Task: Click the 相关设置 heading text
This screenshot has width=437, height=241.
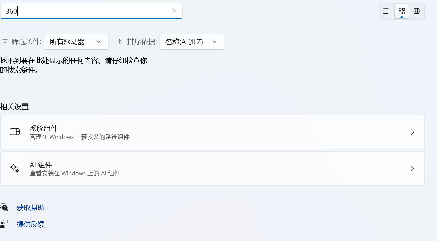Action: coord(14,107)
